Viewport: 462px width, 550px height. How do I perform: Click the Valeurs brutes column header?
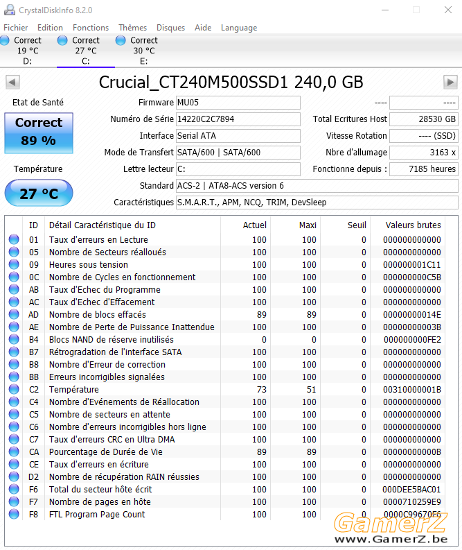pyautogui.click(x=414, y=225)
